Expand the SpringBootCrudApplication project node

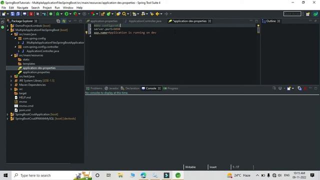(x=8, y=114)
